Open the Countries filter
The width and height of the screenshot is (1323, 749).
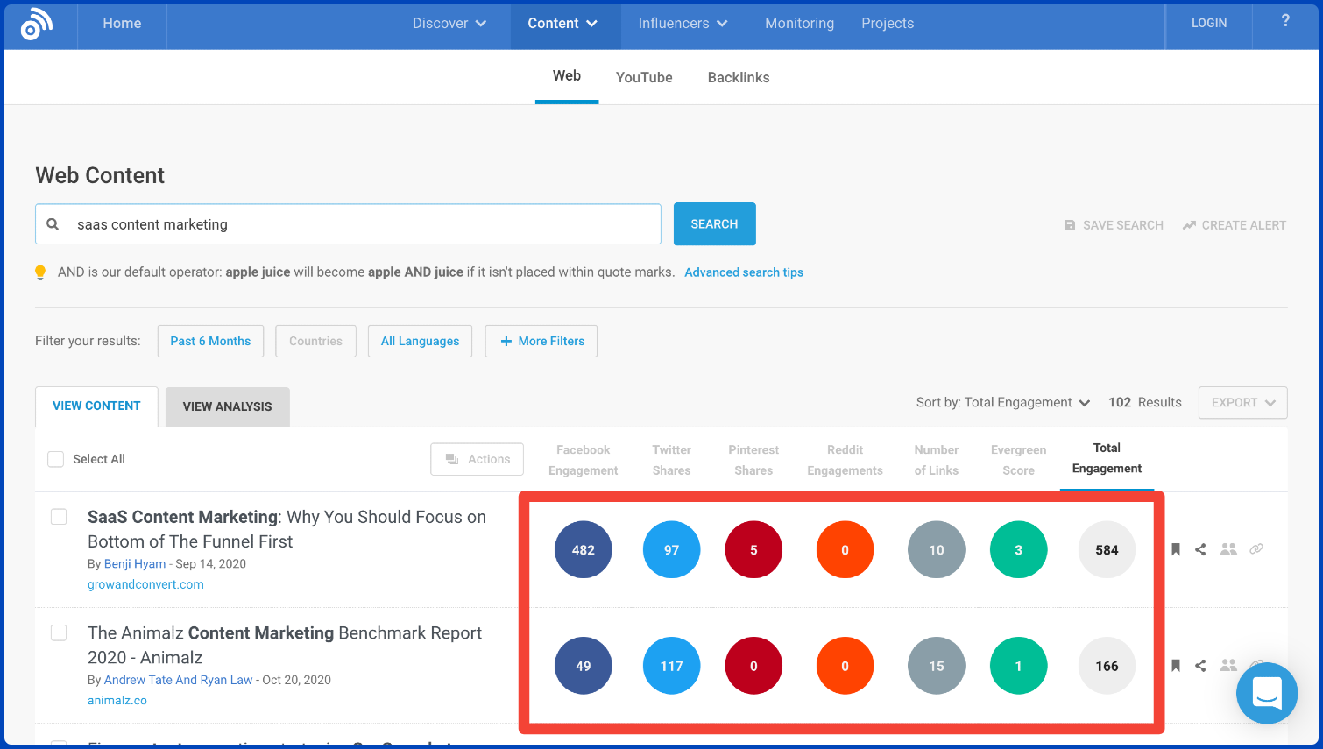coord(315,341)
